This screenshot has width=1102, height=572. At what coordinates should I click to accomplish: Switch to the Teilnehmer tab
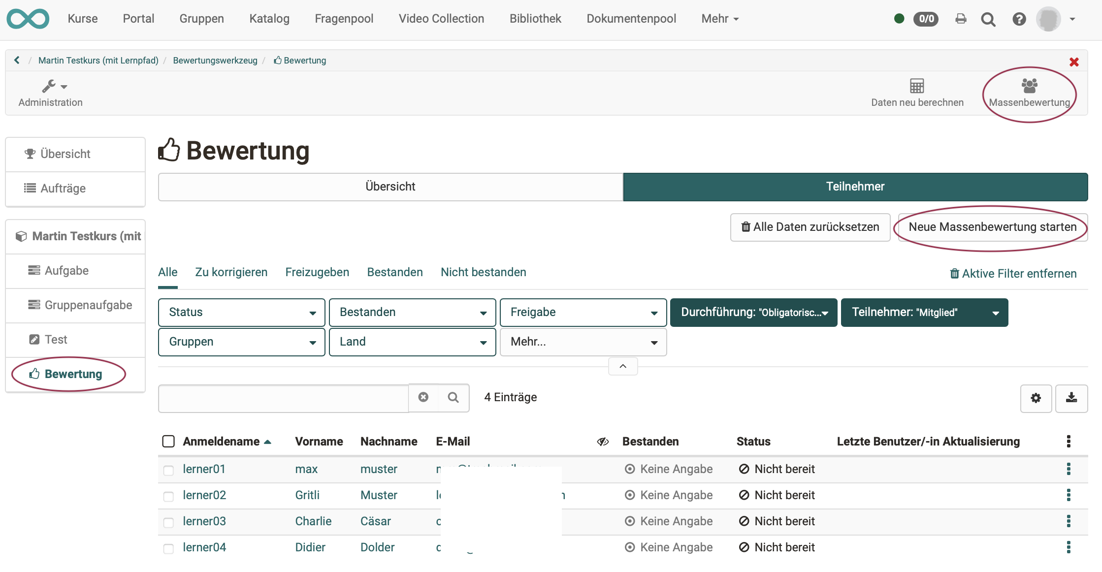pos(855,187)
